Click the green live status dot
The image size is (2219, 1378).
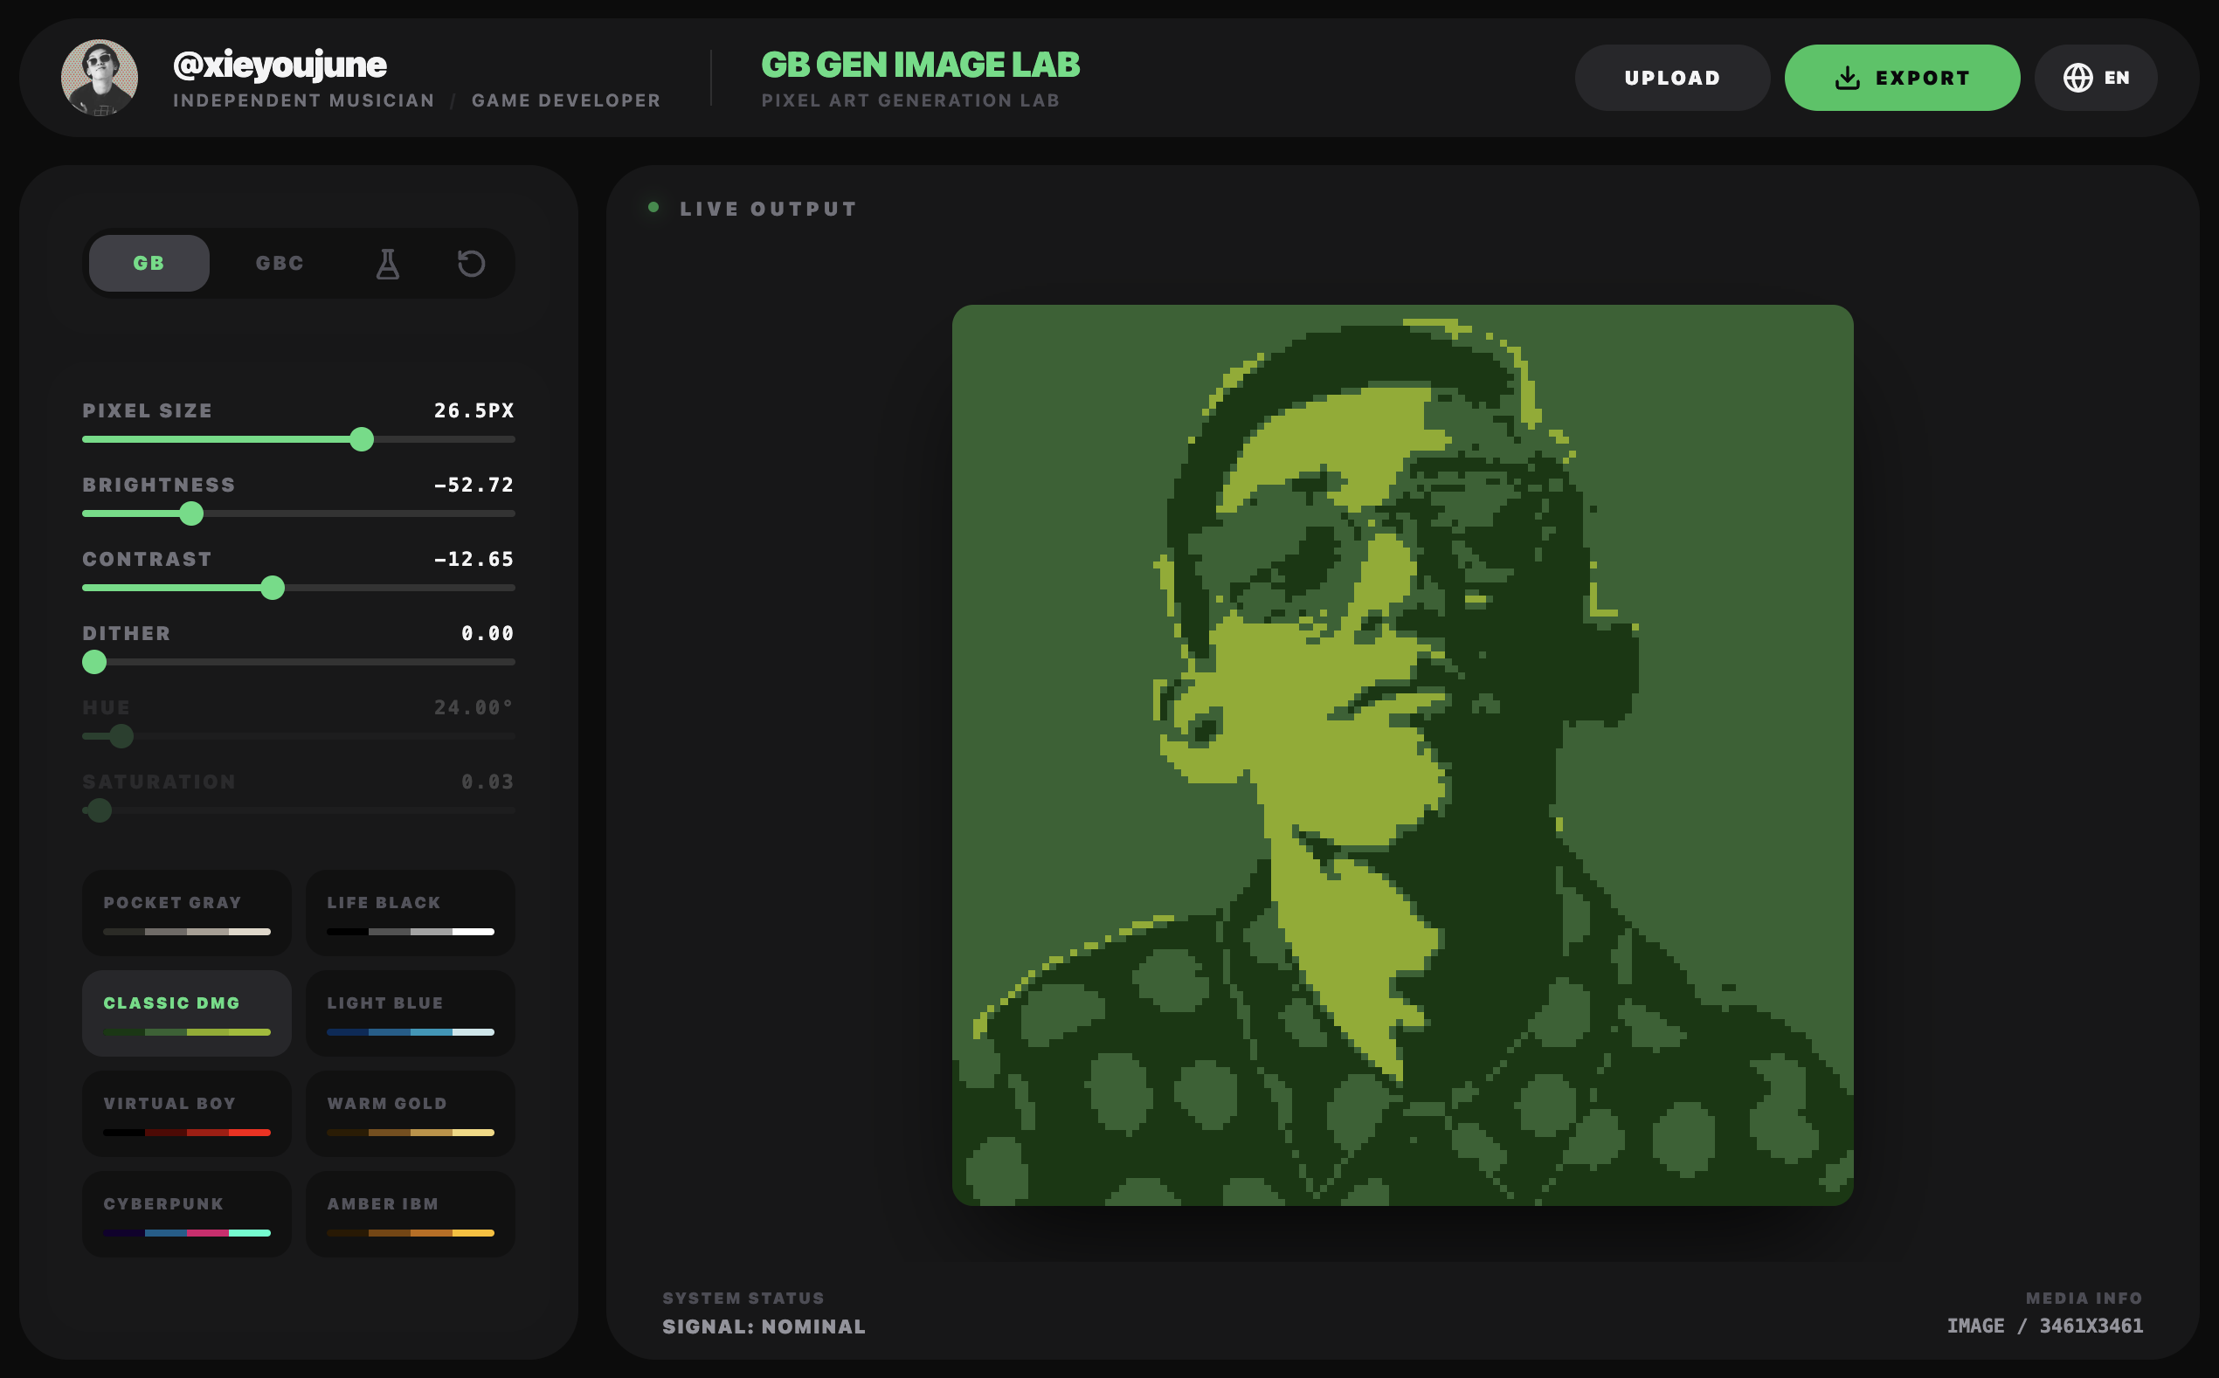click(x=653, y=208)
